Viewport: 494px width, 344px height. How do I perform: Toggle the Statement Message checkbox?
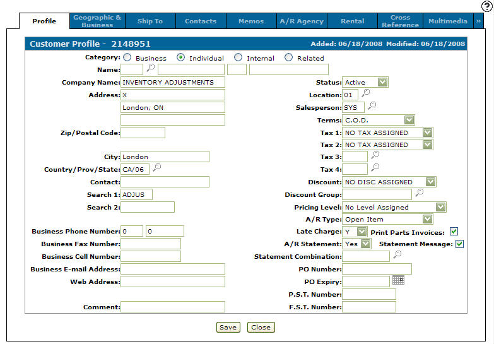point(459,244)
